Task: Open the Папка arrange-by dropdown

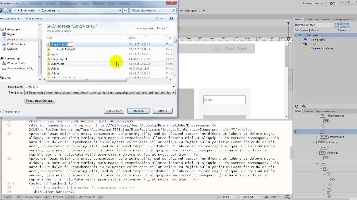Action: tap(162, 28)
